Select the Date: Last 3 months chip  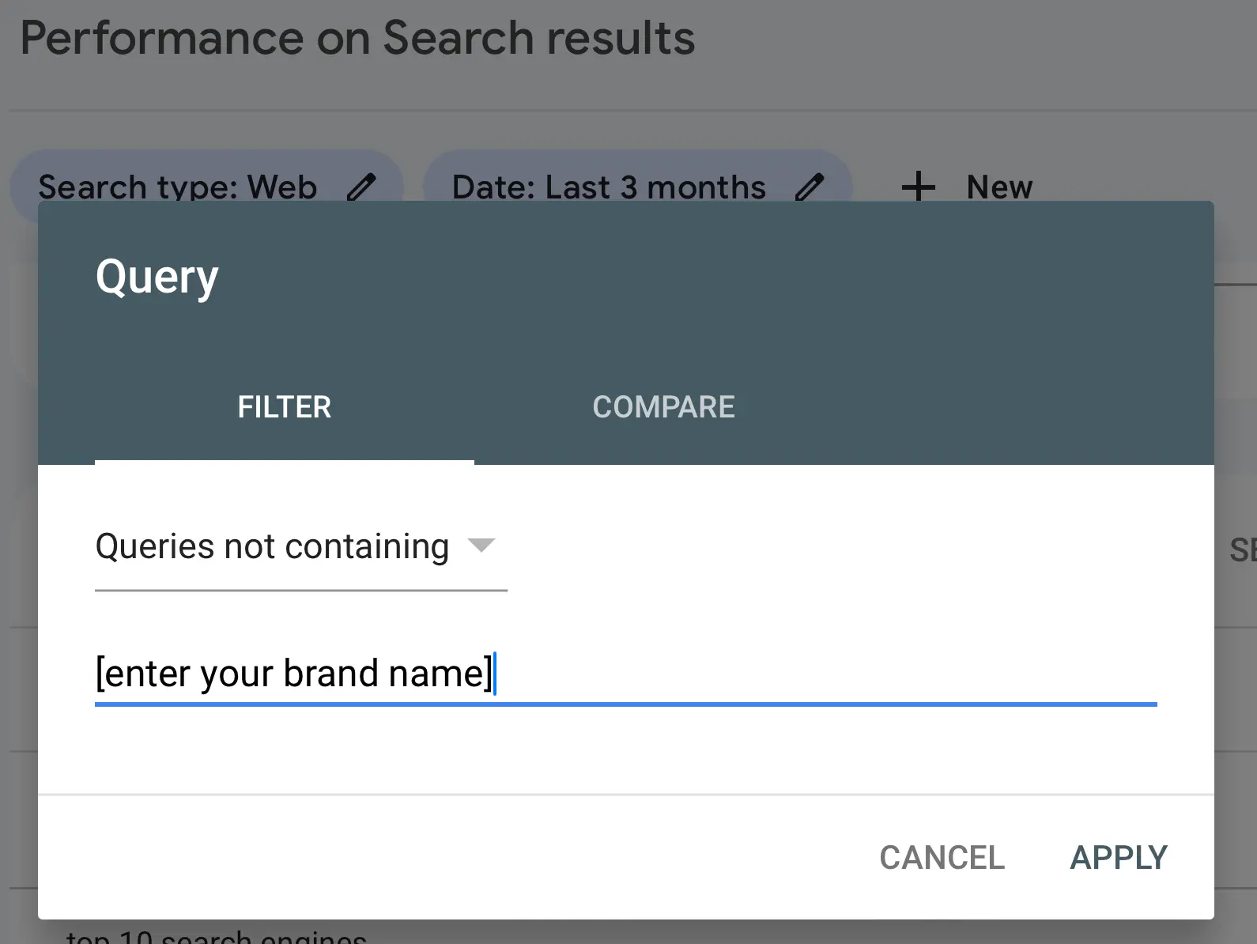[609, 187]
